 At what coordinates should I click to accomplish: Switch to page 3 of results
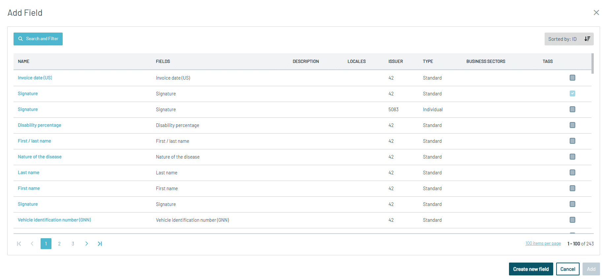[73, 244]
